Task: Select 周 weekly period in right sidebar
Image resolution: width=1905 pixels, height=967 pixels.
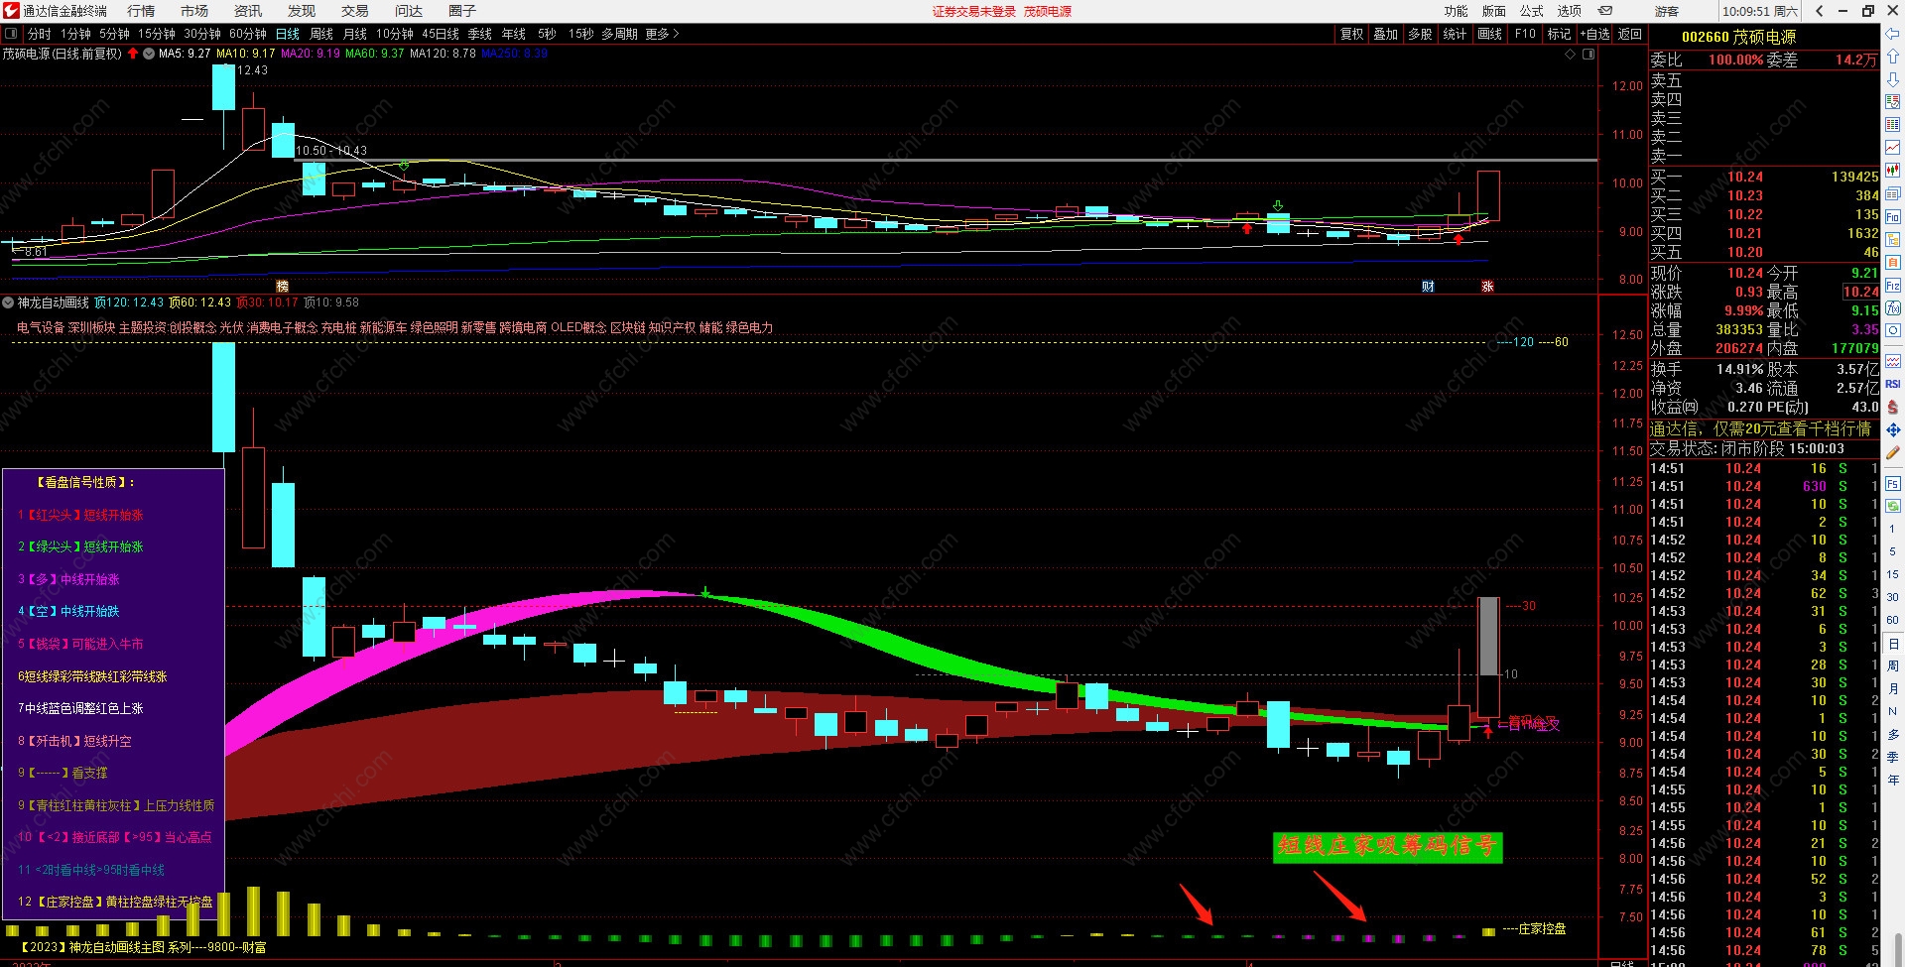Action: click(1892, 665)
